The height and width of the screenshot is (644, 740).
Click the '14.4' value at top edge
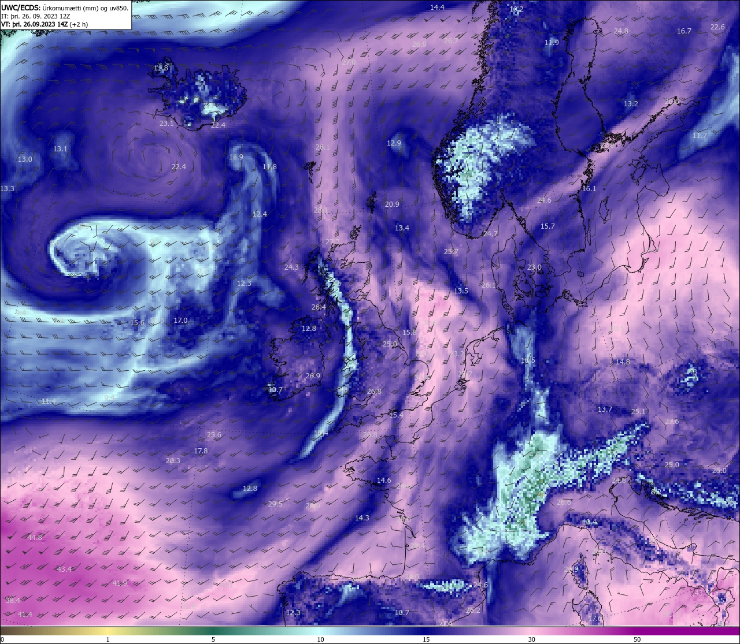click(437, 8)
